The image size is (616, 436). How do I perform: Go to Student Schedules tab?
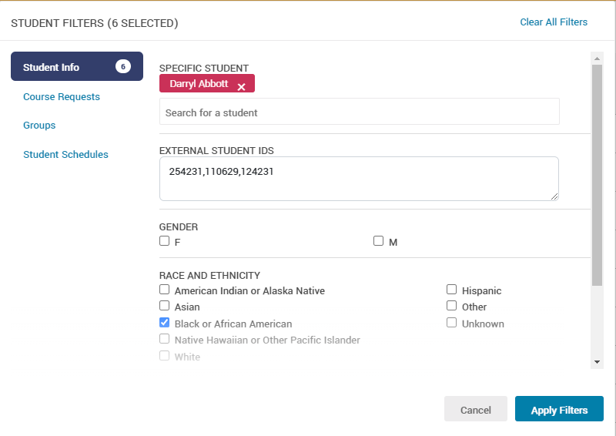(65, 155)
